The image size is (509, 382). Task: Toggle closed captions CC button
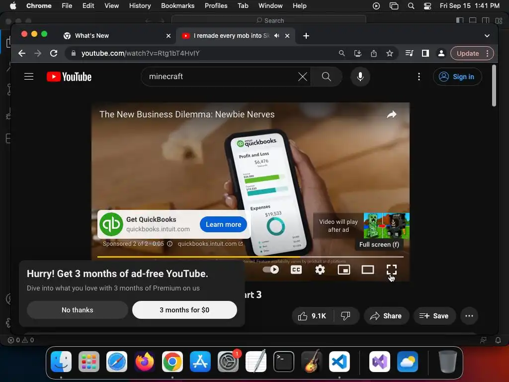pyautogui.click(x=296, y=270)
